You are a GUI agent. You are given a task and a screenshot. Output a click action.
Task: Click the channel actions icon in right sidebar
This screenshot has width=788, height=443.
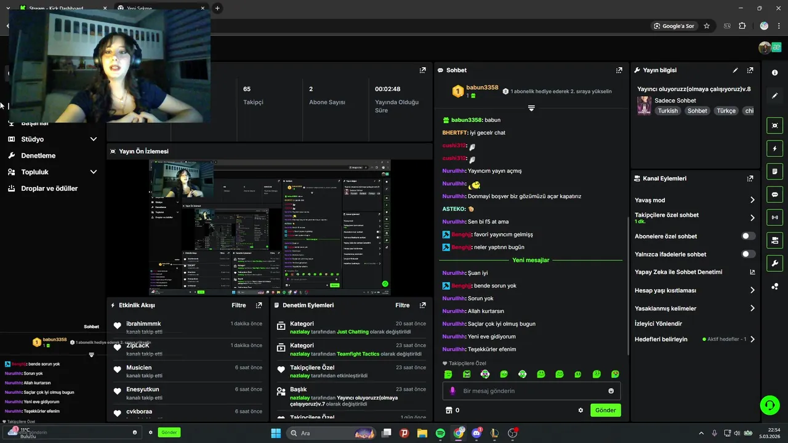774,240
